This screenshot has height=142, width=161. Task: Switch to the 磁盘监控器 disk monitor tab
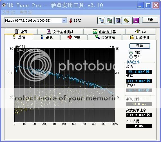click(104, 32)
